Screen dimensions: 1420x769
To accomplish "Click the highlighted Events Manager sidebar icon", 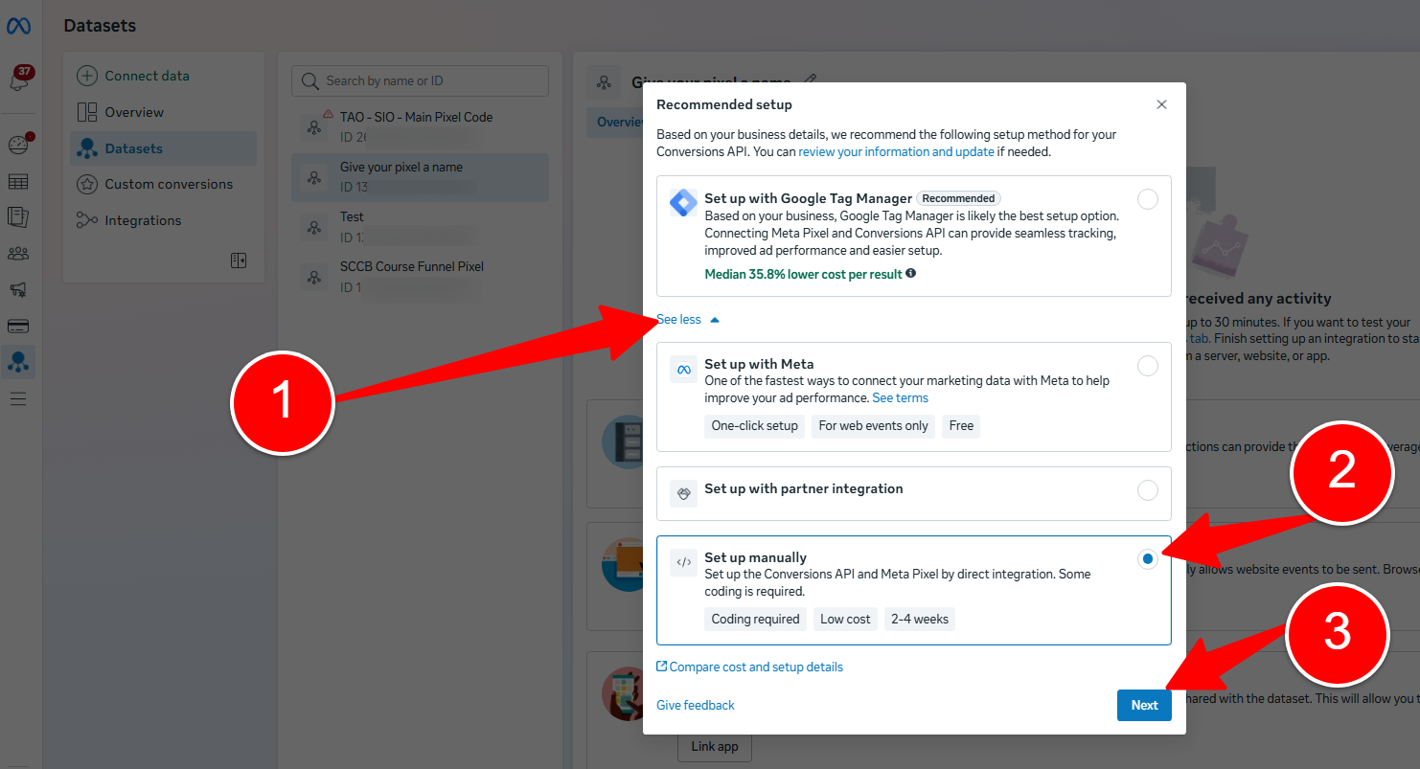I will point(18,361).
